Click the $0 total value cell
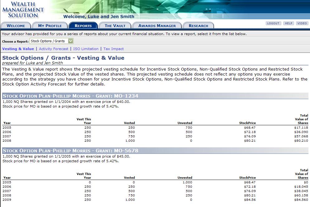310x207 pixels. 306,182
